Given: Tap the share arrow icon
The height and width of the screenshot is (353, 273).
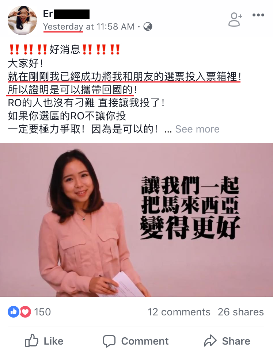Looking at the screenshot, I should click(x=210, y=340).
